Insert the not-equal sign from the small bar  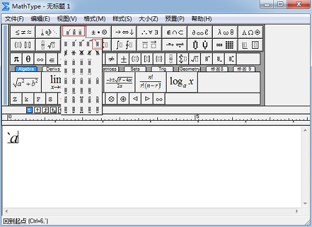pos(112,59)
